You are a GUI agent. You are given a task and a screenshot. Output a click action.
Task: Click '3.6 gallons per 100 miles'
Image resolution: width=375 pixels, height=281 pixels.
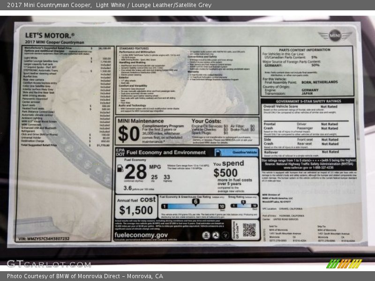coord(139,188)
